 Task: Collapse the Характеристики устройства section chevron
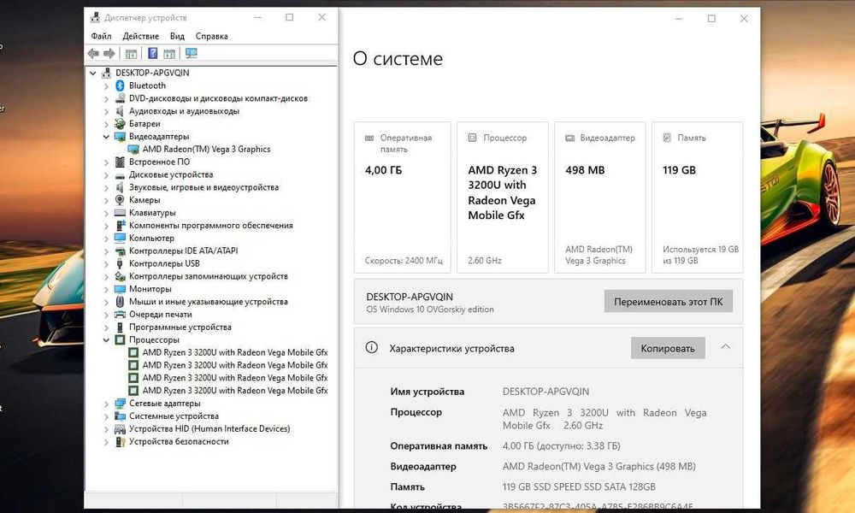point(725,347)
